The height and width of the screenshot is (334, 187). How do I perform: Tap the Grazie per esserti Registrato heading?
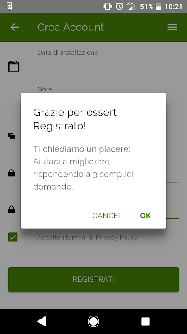point(76,119)
